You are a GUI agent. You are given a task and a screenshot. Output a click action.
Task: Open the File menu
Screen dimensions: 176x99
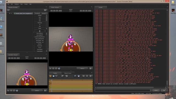[8, 4]
